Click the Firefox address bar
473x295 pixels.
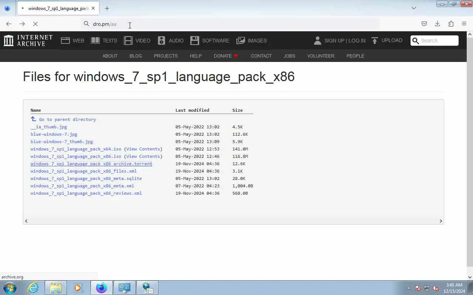231,24
